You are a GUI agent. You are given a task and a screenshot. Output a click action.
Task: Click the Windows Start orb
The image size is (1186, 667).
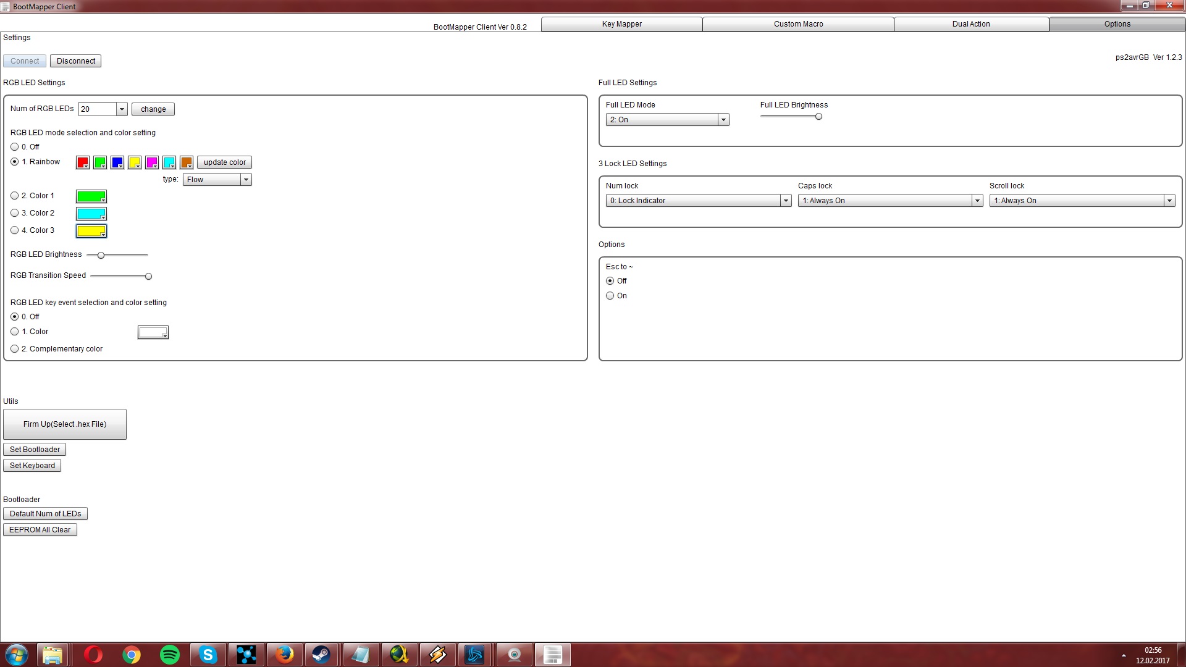[x=17, y=654]
